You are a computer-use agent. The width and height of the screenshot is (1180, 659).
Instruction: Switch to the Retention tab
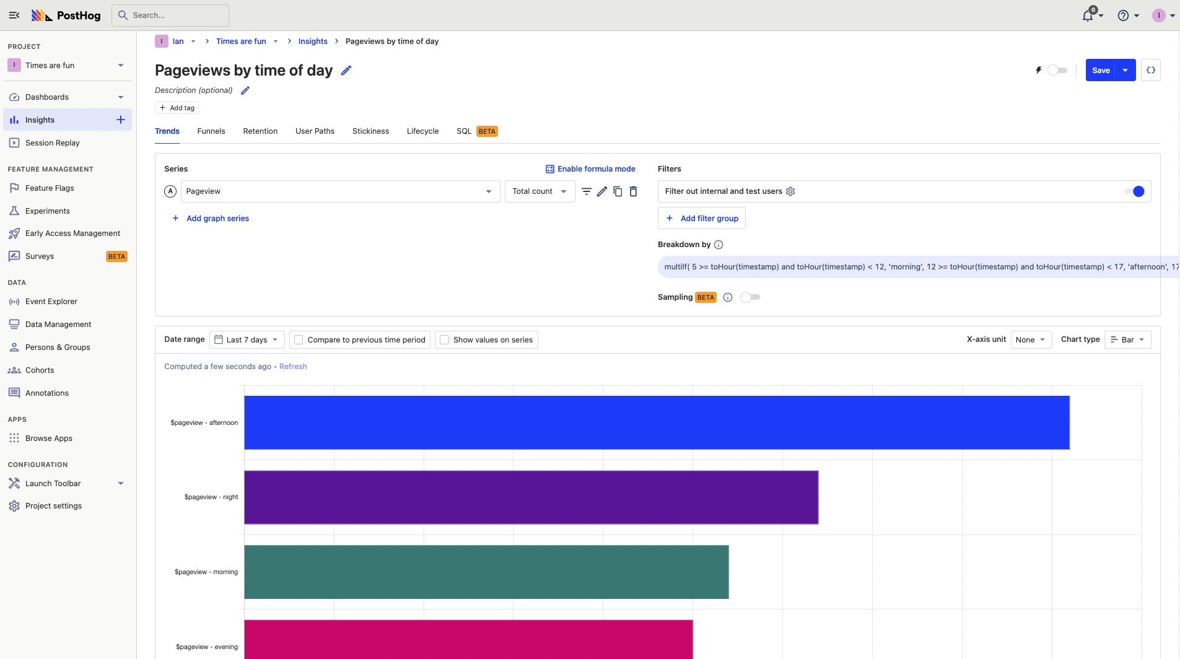point(260,131)
